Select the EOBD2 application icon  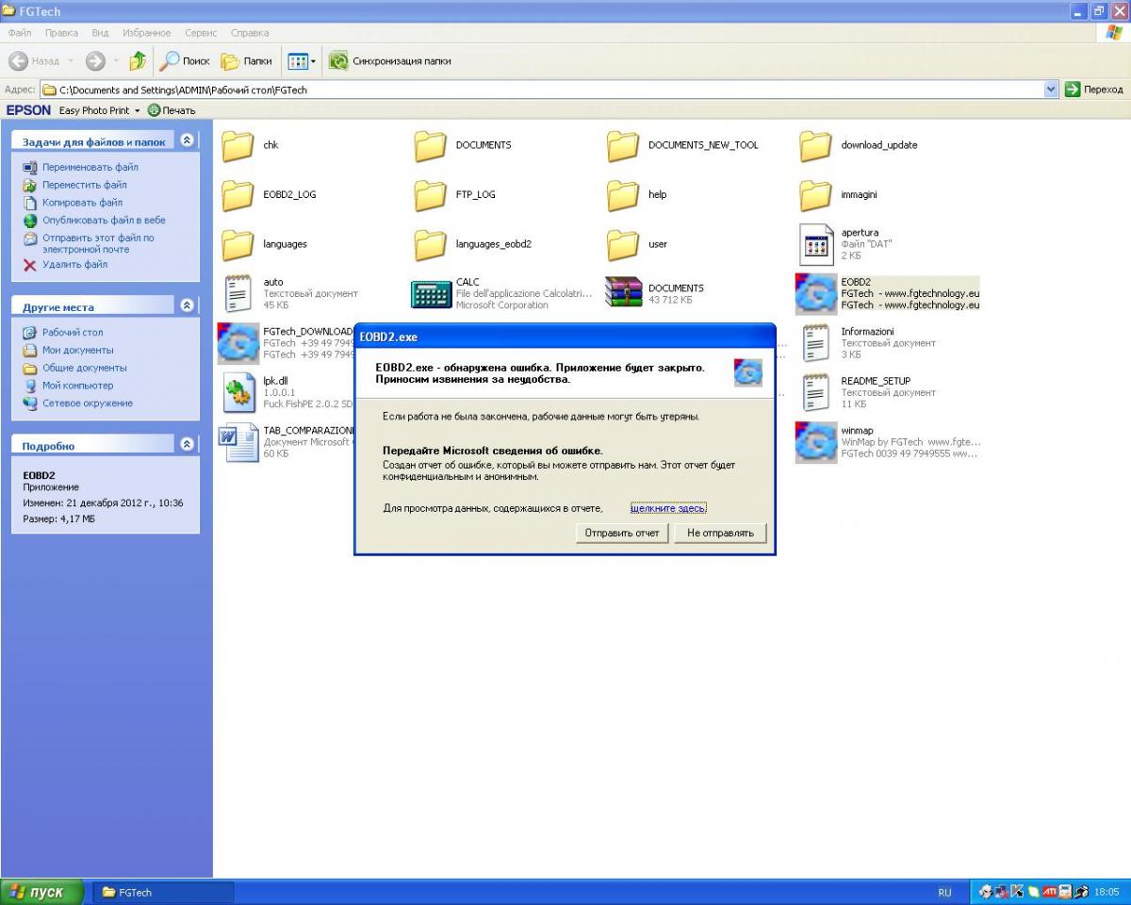(816, 293)
